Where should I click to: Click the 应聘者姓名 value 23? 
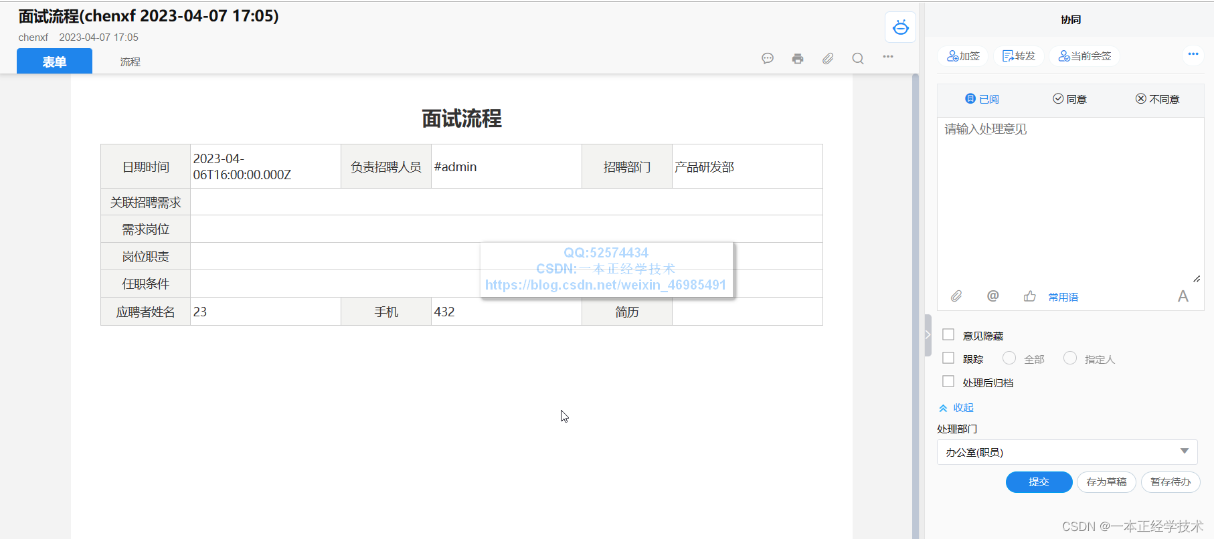(266, 312)
